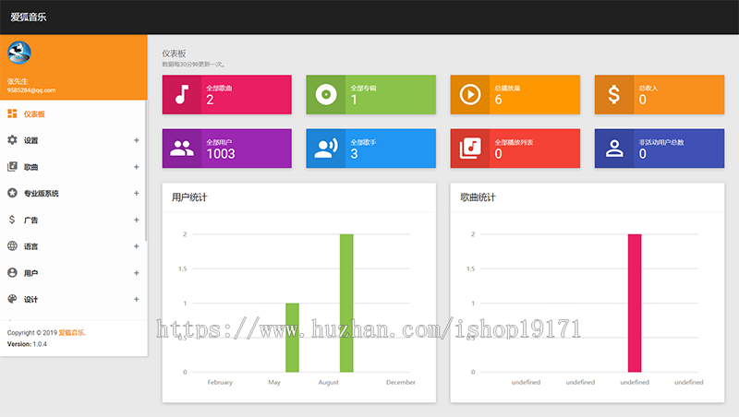Click the person outline icon on 非活动用户总数 card
739x417 pixels.
(x=614, y=149)
